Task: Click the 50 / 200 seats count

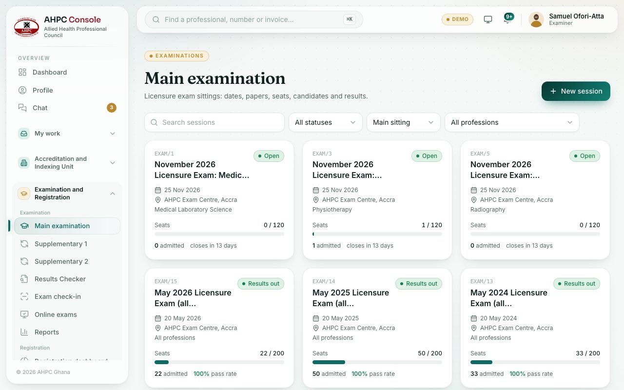Action: click(430, 353)
